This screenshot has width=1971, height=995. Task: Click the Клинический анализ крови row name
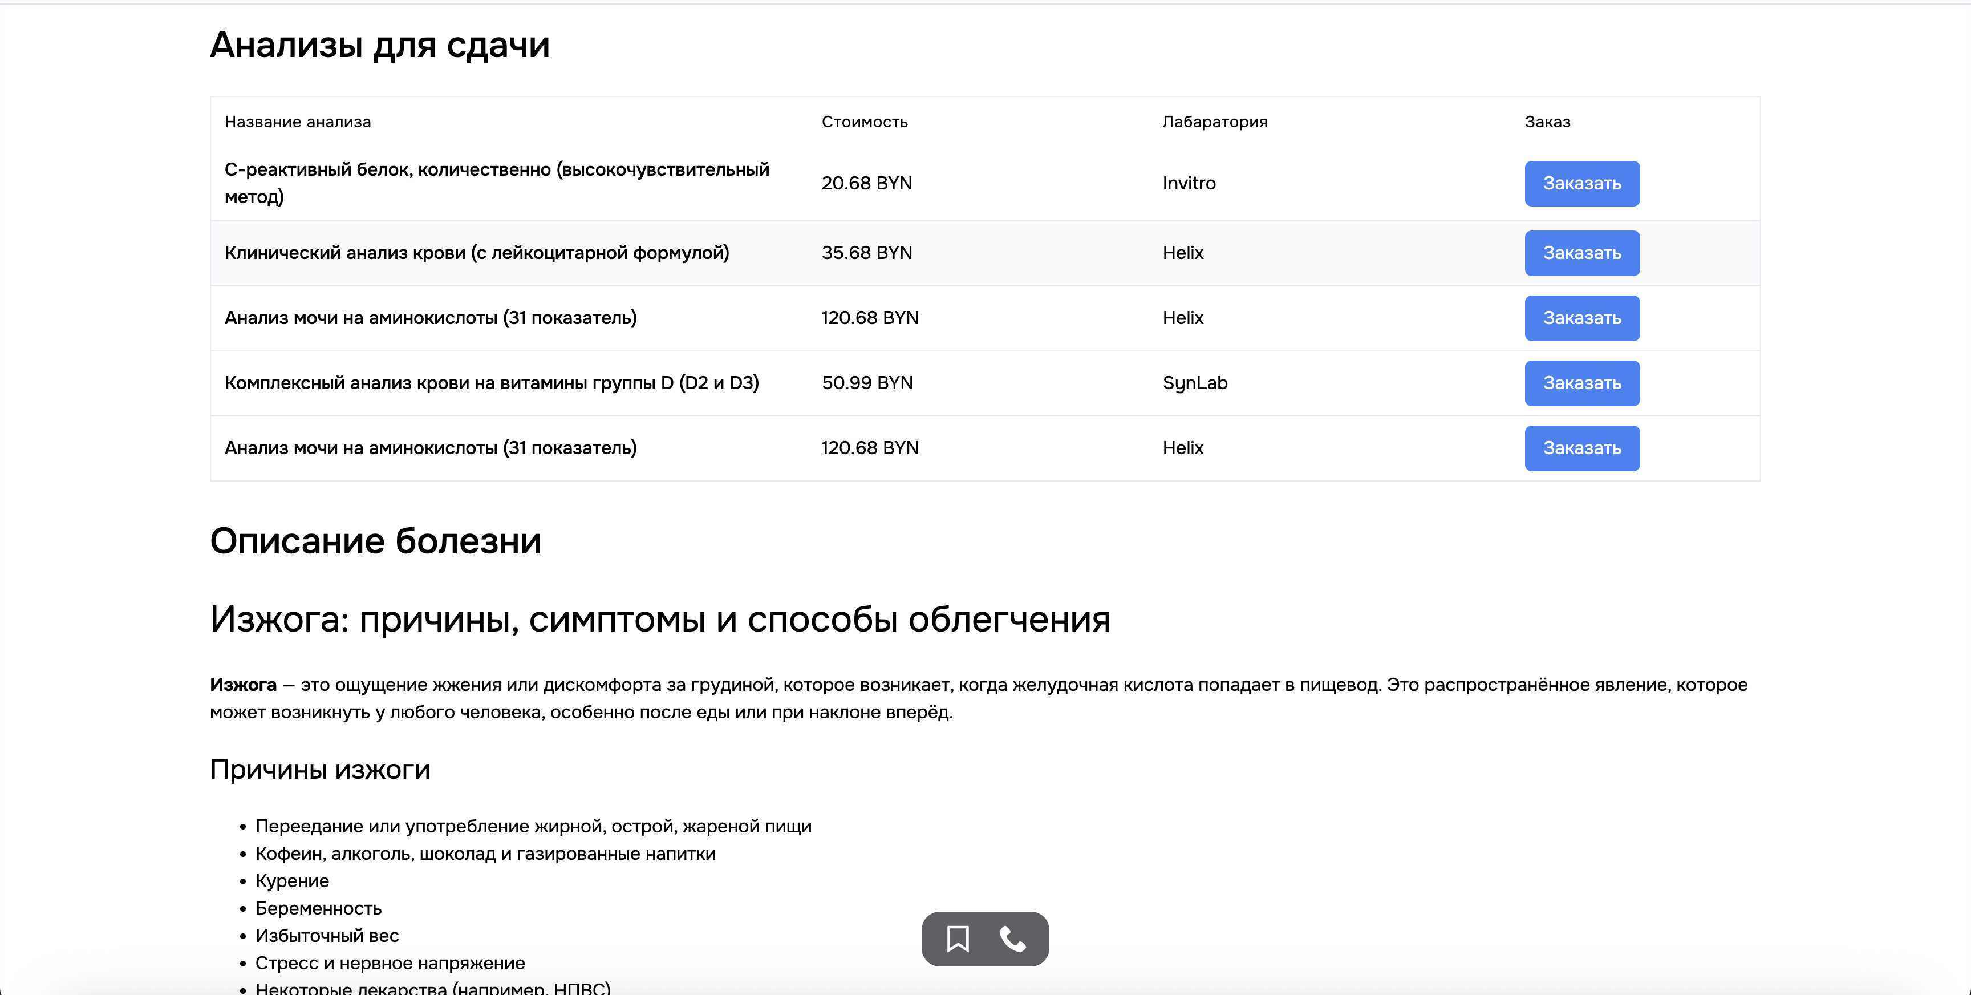tap(476, 253)
